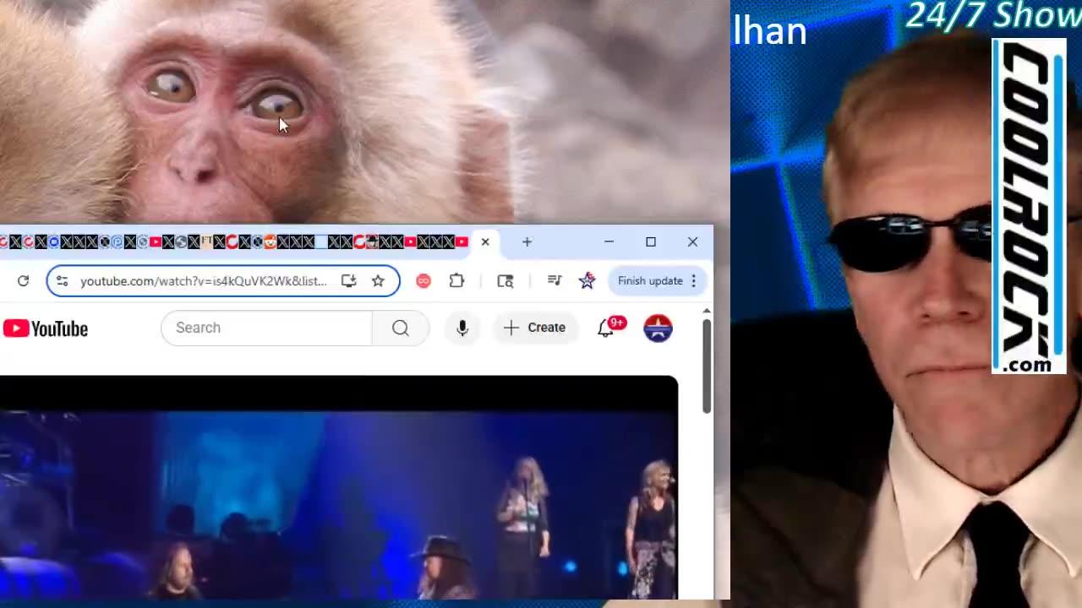The width and height of the screenshot is (1082, 608).
Task: Open the Chrome three-dot menu
Action: 694,281
